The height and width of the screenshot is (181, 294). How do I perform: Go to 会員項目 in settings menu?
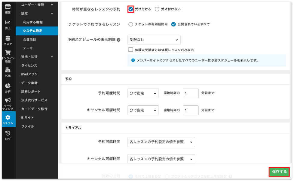(29, 39)
